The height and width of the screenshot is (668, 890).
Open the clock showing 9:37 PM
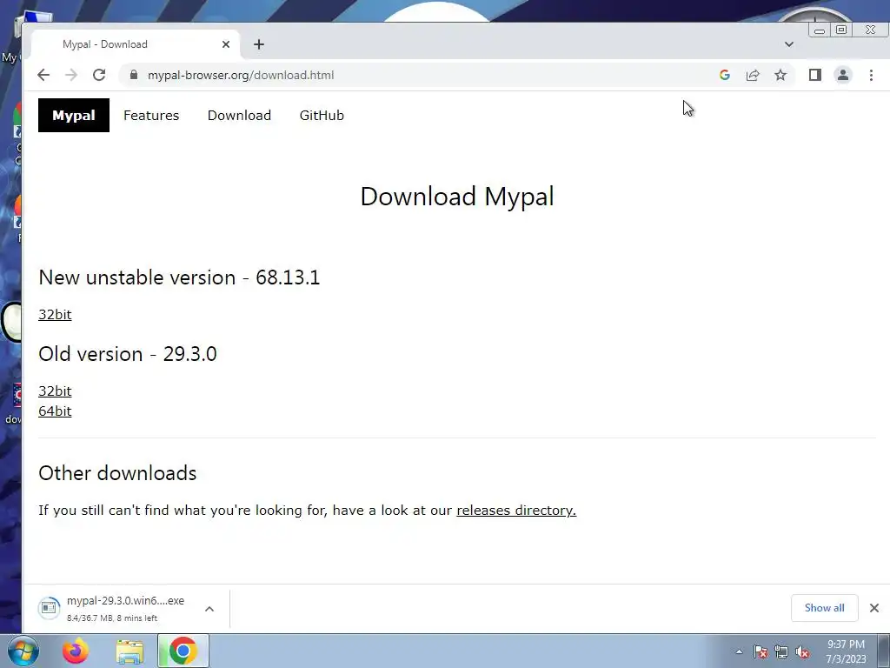click(x=846, y=651)
